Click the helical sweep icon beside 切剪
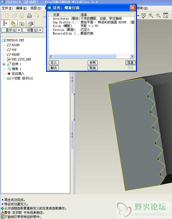Screen dimensions: 172x219 pyautogui.click(x=9, y=78)
